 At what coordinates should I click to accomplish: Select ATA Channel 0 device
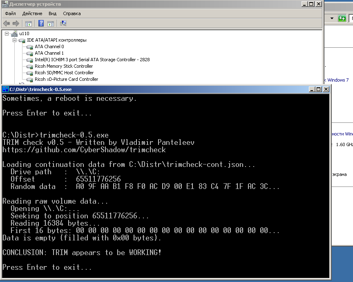point(49,47)
